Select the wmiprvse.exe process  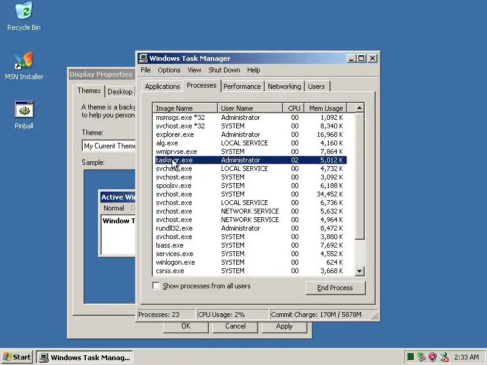[x=251, y=151]
